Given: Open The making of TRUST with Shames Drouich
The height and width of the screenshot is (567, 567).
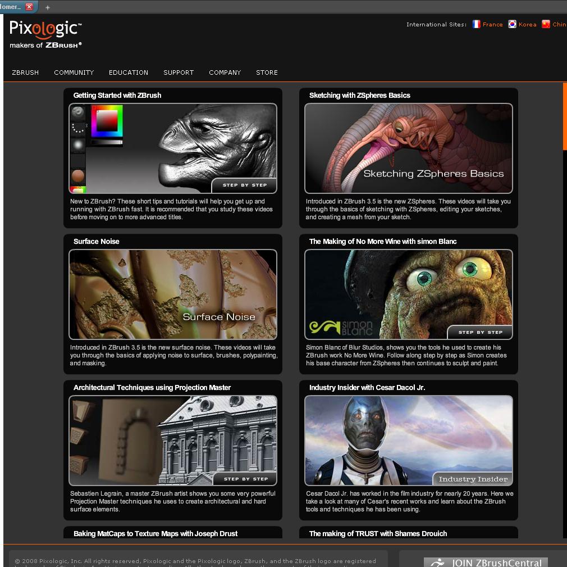Looking at the screenshot, I should pos(378,533).
